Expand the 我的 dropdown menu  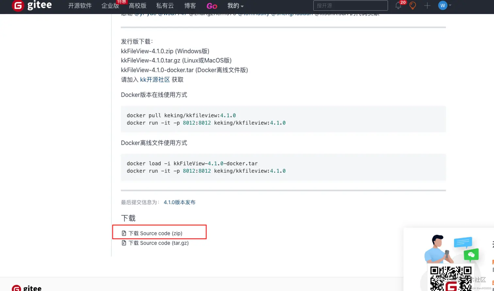[236, 6]
